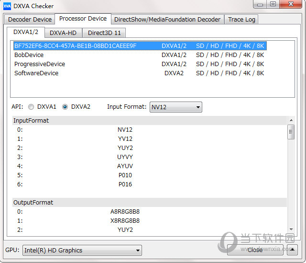Select the DXVA1/2 sub-tab
Image resolution: width=306 pixels, height=263 pixels.
pyautogui.click(x=26, y=32)
